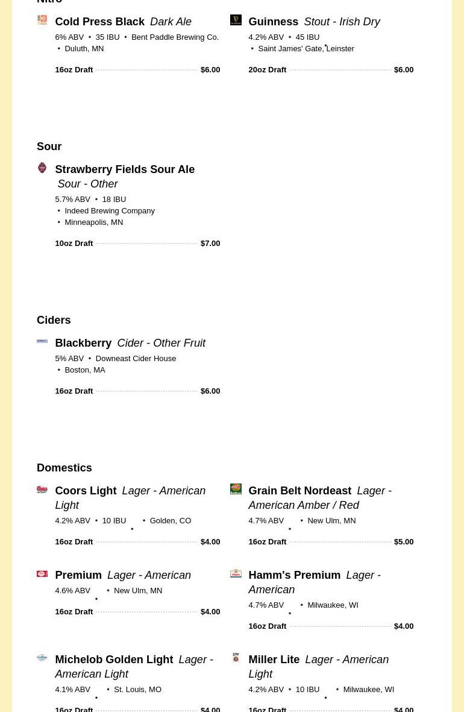Click the Premium beer logo icon
464x712 pixels.
(42, 574)
